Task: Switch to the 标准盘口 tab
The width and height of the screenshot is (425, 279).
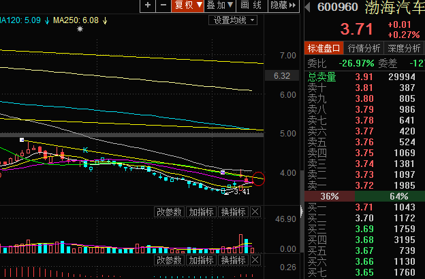Action: [324, 49]
